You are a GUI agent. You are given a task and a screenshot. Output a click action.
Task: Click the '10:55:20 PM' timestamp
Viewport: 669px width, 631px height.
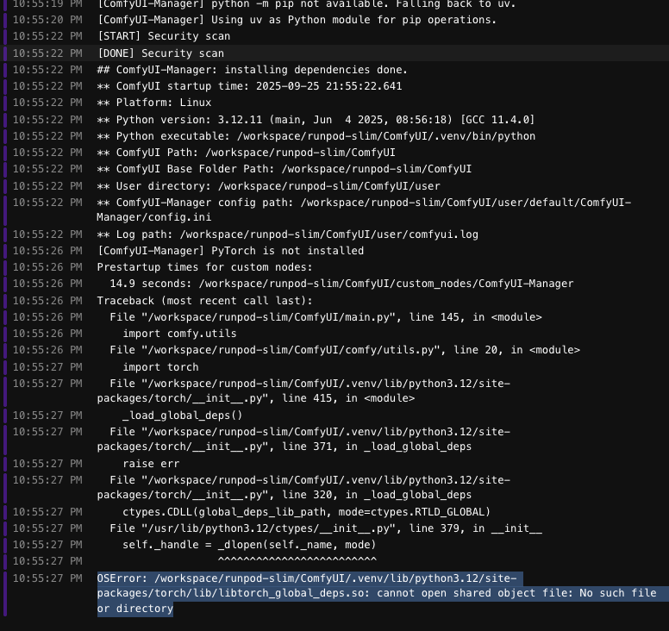47,20
